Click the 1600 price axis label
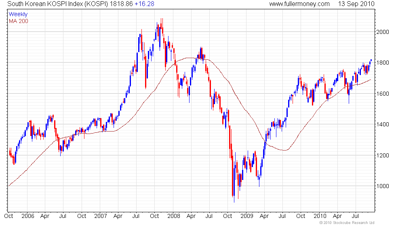The width and height of the screenshot is (396, 226). pos(383,94)
